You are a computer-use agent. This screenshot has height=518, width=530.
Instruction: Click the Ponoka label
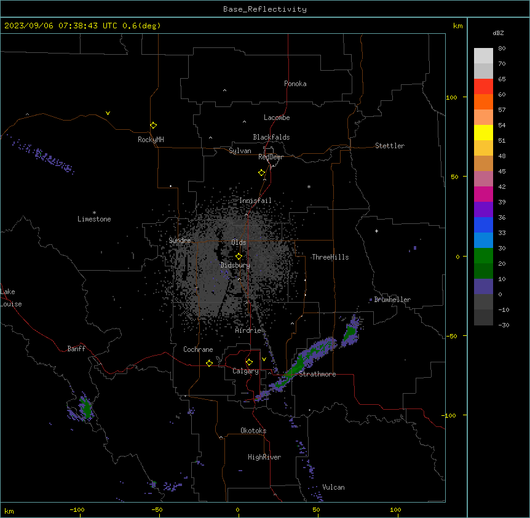(295, 84)
